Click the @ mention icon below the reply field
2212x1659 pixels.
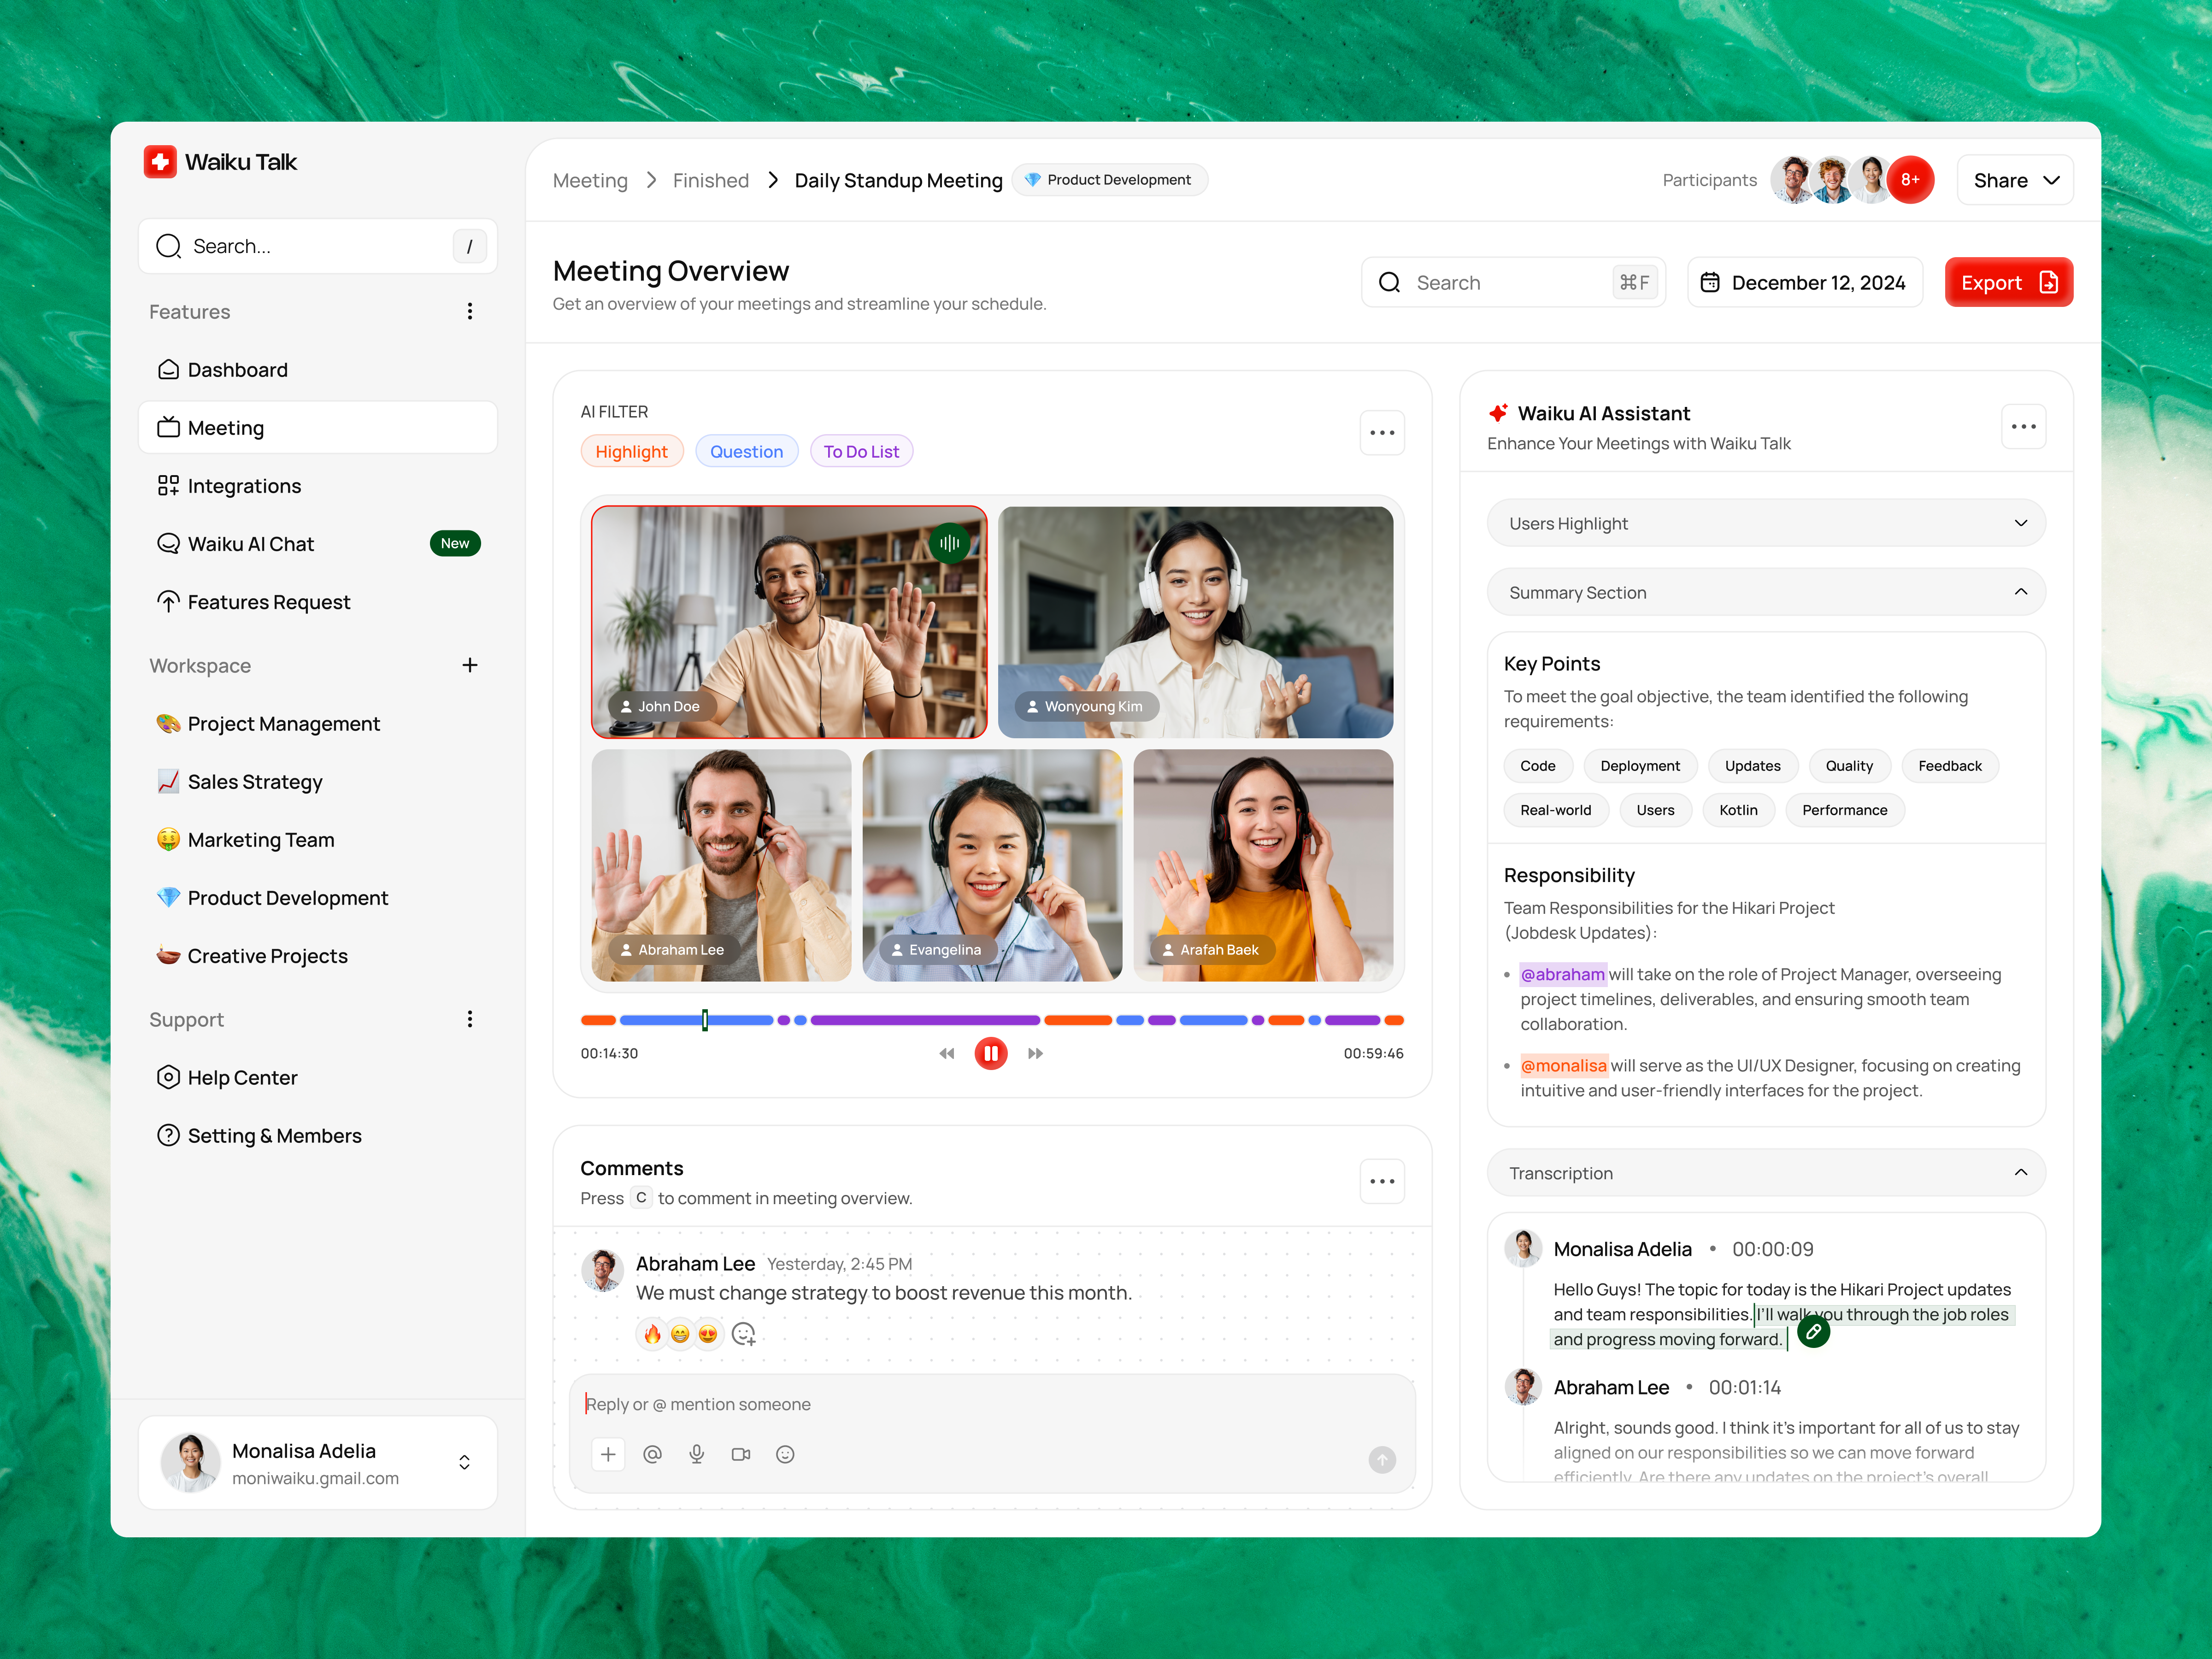point(653,1455)
